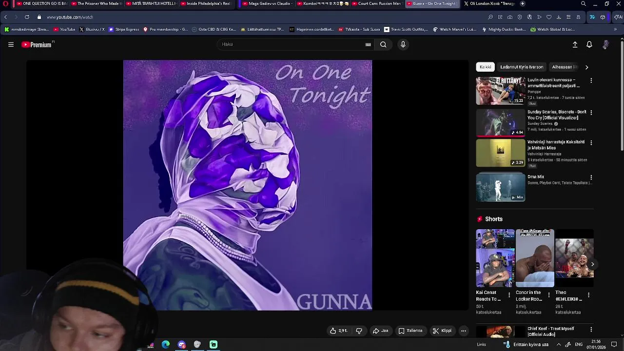Save the video with the Tallenna button

(410, 331)
